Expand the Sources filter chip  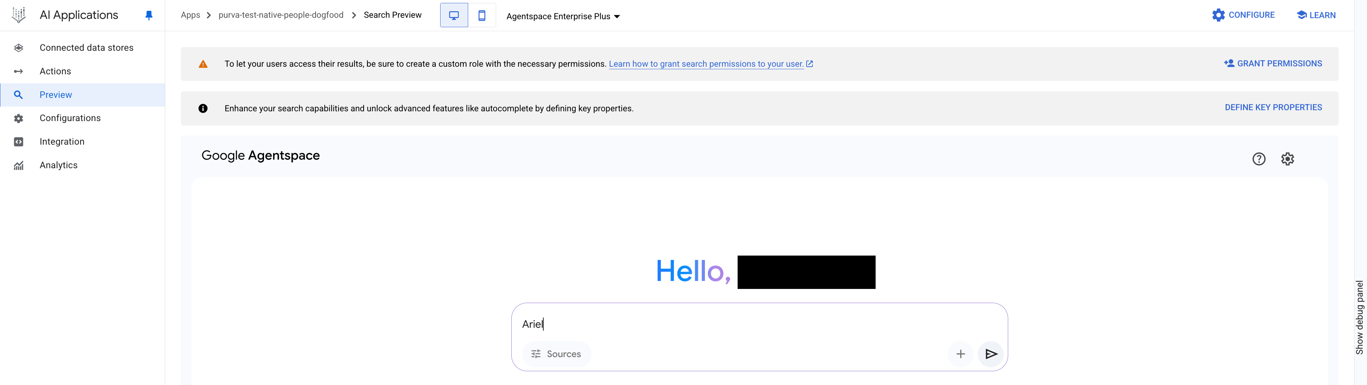click(x=556, y=354)
